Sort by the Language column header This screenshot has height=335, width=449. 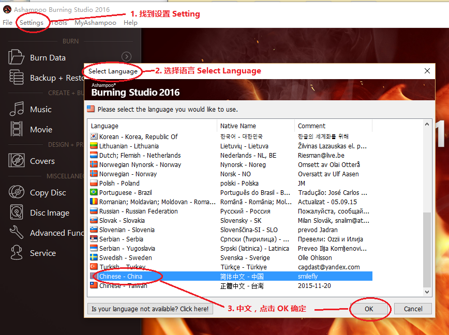coord(152,126)
